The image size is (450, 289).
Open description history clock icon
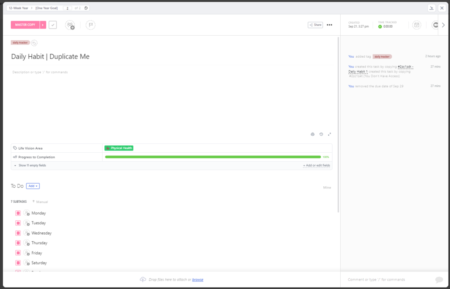point(321,134)
